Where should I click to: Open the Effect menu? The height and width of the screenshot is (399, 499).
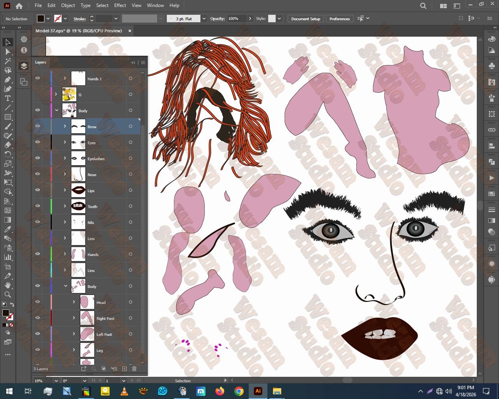tap(120, 5)
